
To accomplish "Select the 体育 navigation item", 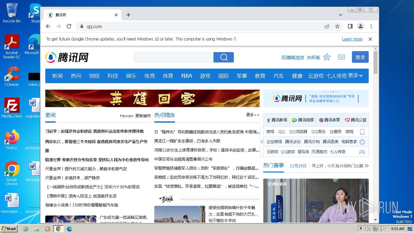I will (168, 76).
